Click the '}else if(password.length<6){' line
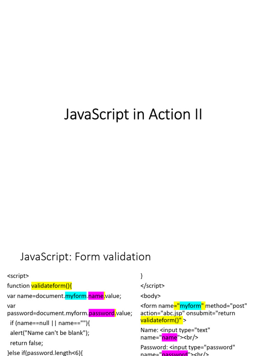The width and height of the screenshot is (267, 356). click(x=45, y=353)
